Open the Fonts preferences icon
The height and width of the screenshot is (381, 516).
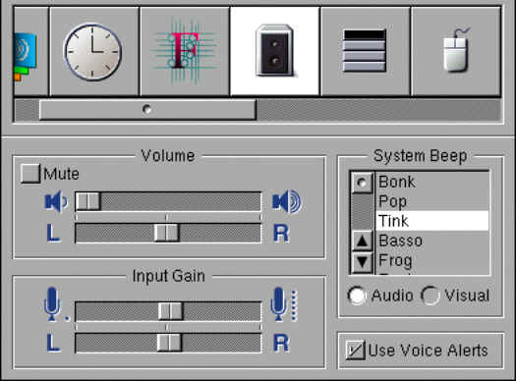click(x=185, y=51)
